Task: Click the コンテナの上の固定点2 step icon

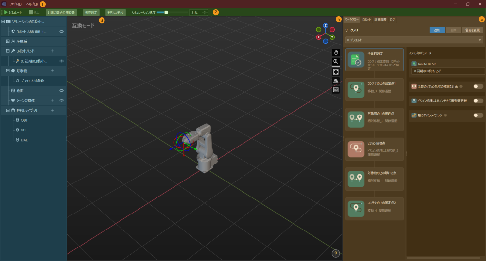Action: point(356,209)
